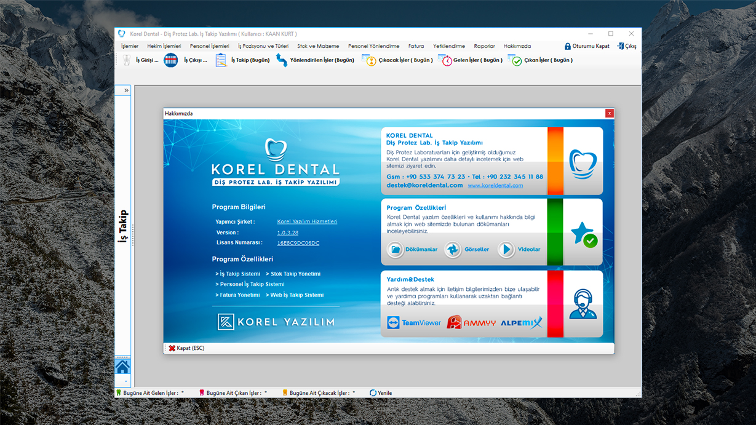Click version link 1.0.3.28

point(287,232)
